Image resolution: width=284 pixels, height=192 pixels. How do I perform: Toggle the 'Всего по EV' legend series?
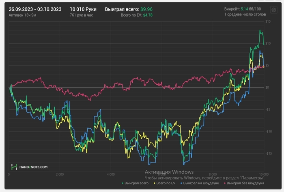[164, 183]
